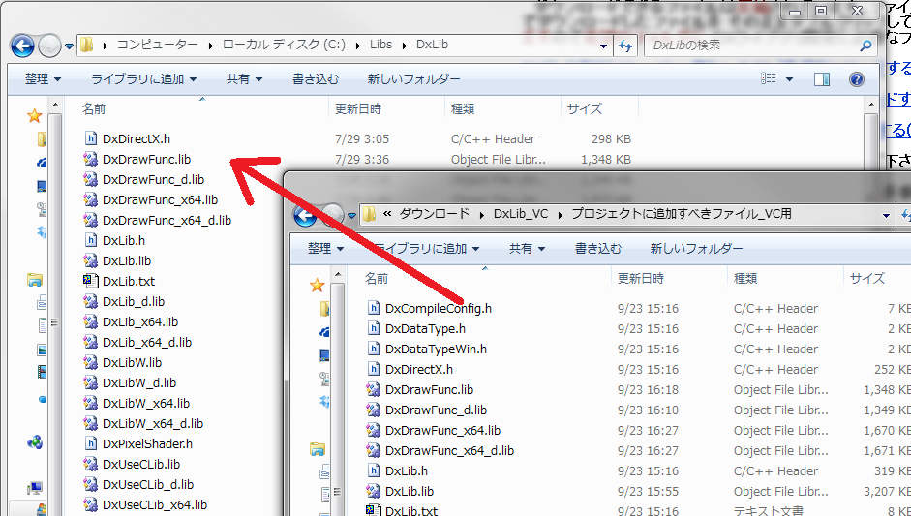Image resolution: width=911 pixels, height=516 pixels.
Task: Select DxDrawFunc_x64_d.lib in DxLib window
Action: pyautogui.click(x=167, y=220)
